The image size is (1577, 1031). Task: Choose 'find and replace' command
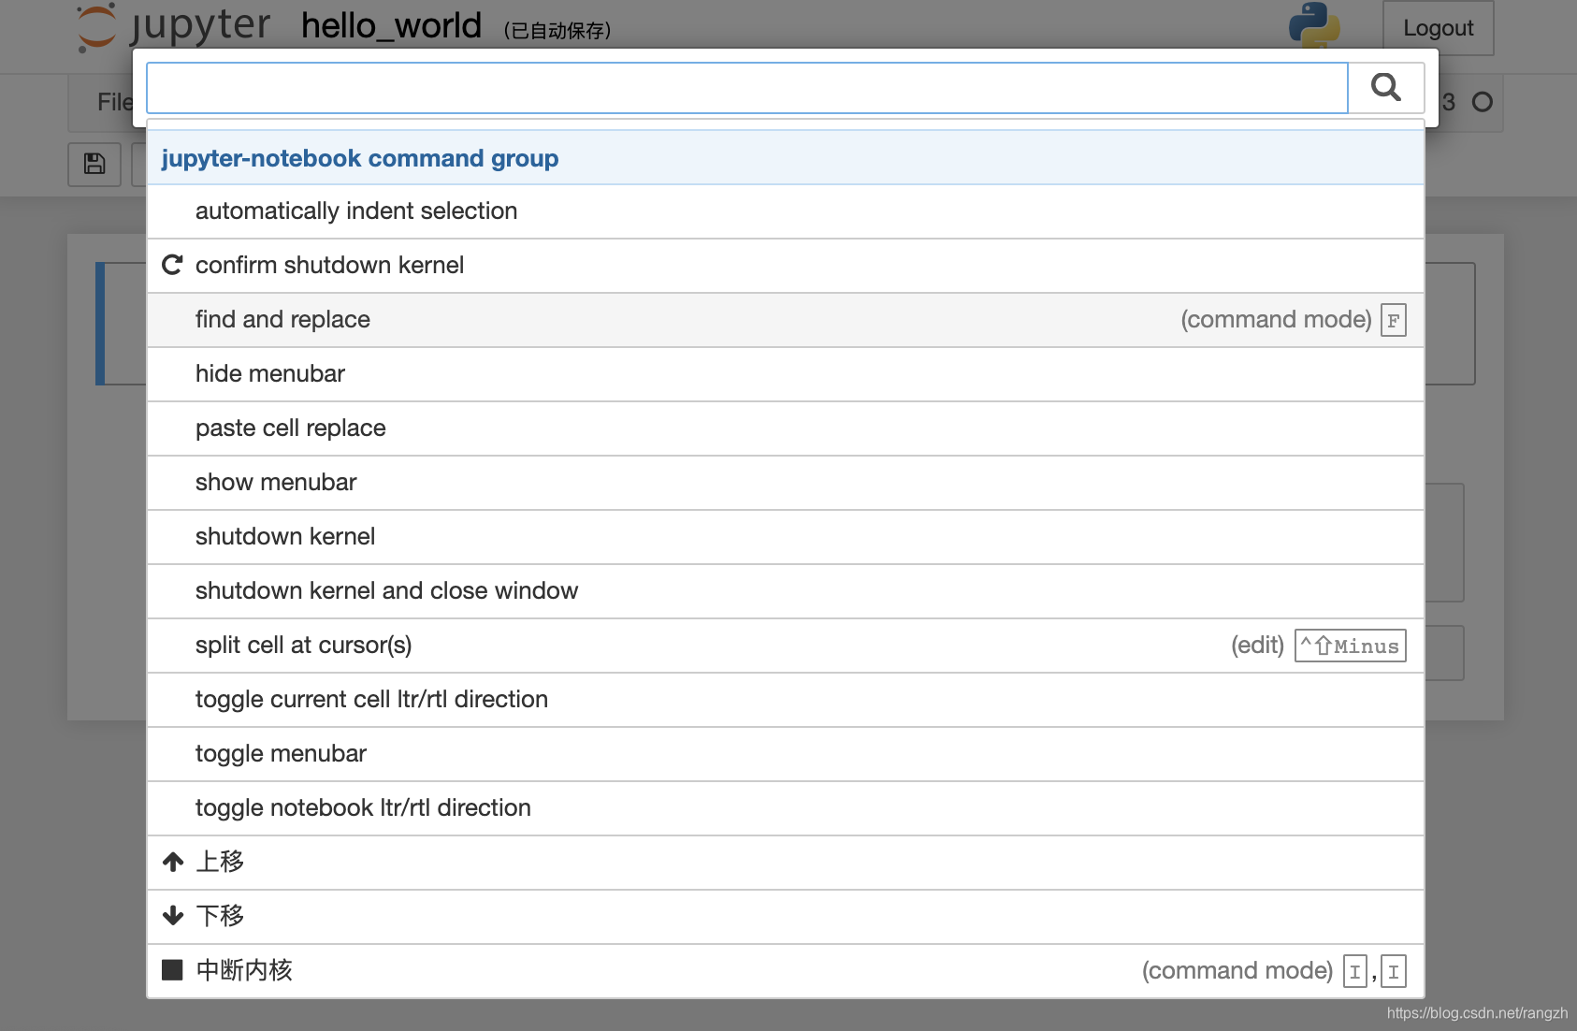coord(786,320)
